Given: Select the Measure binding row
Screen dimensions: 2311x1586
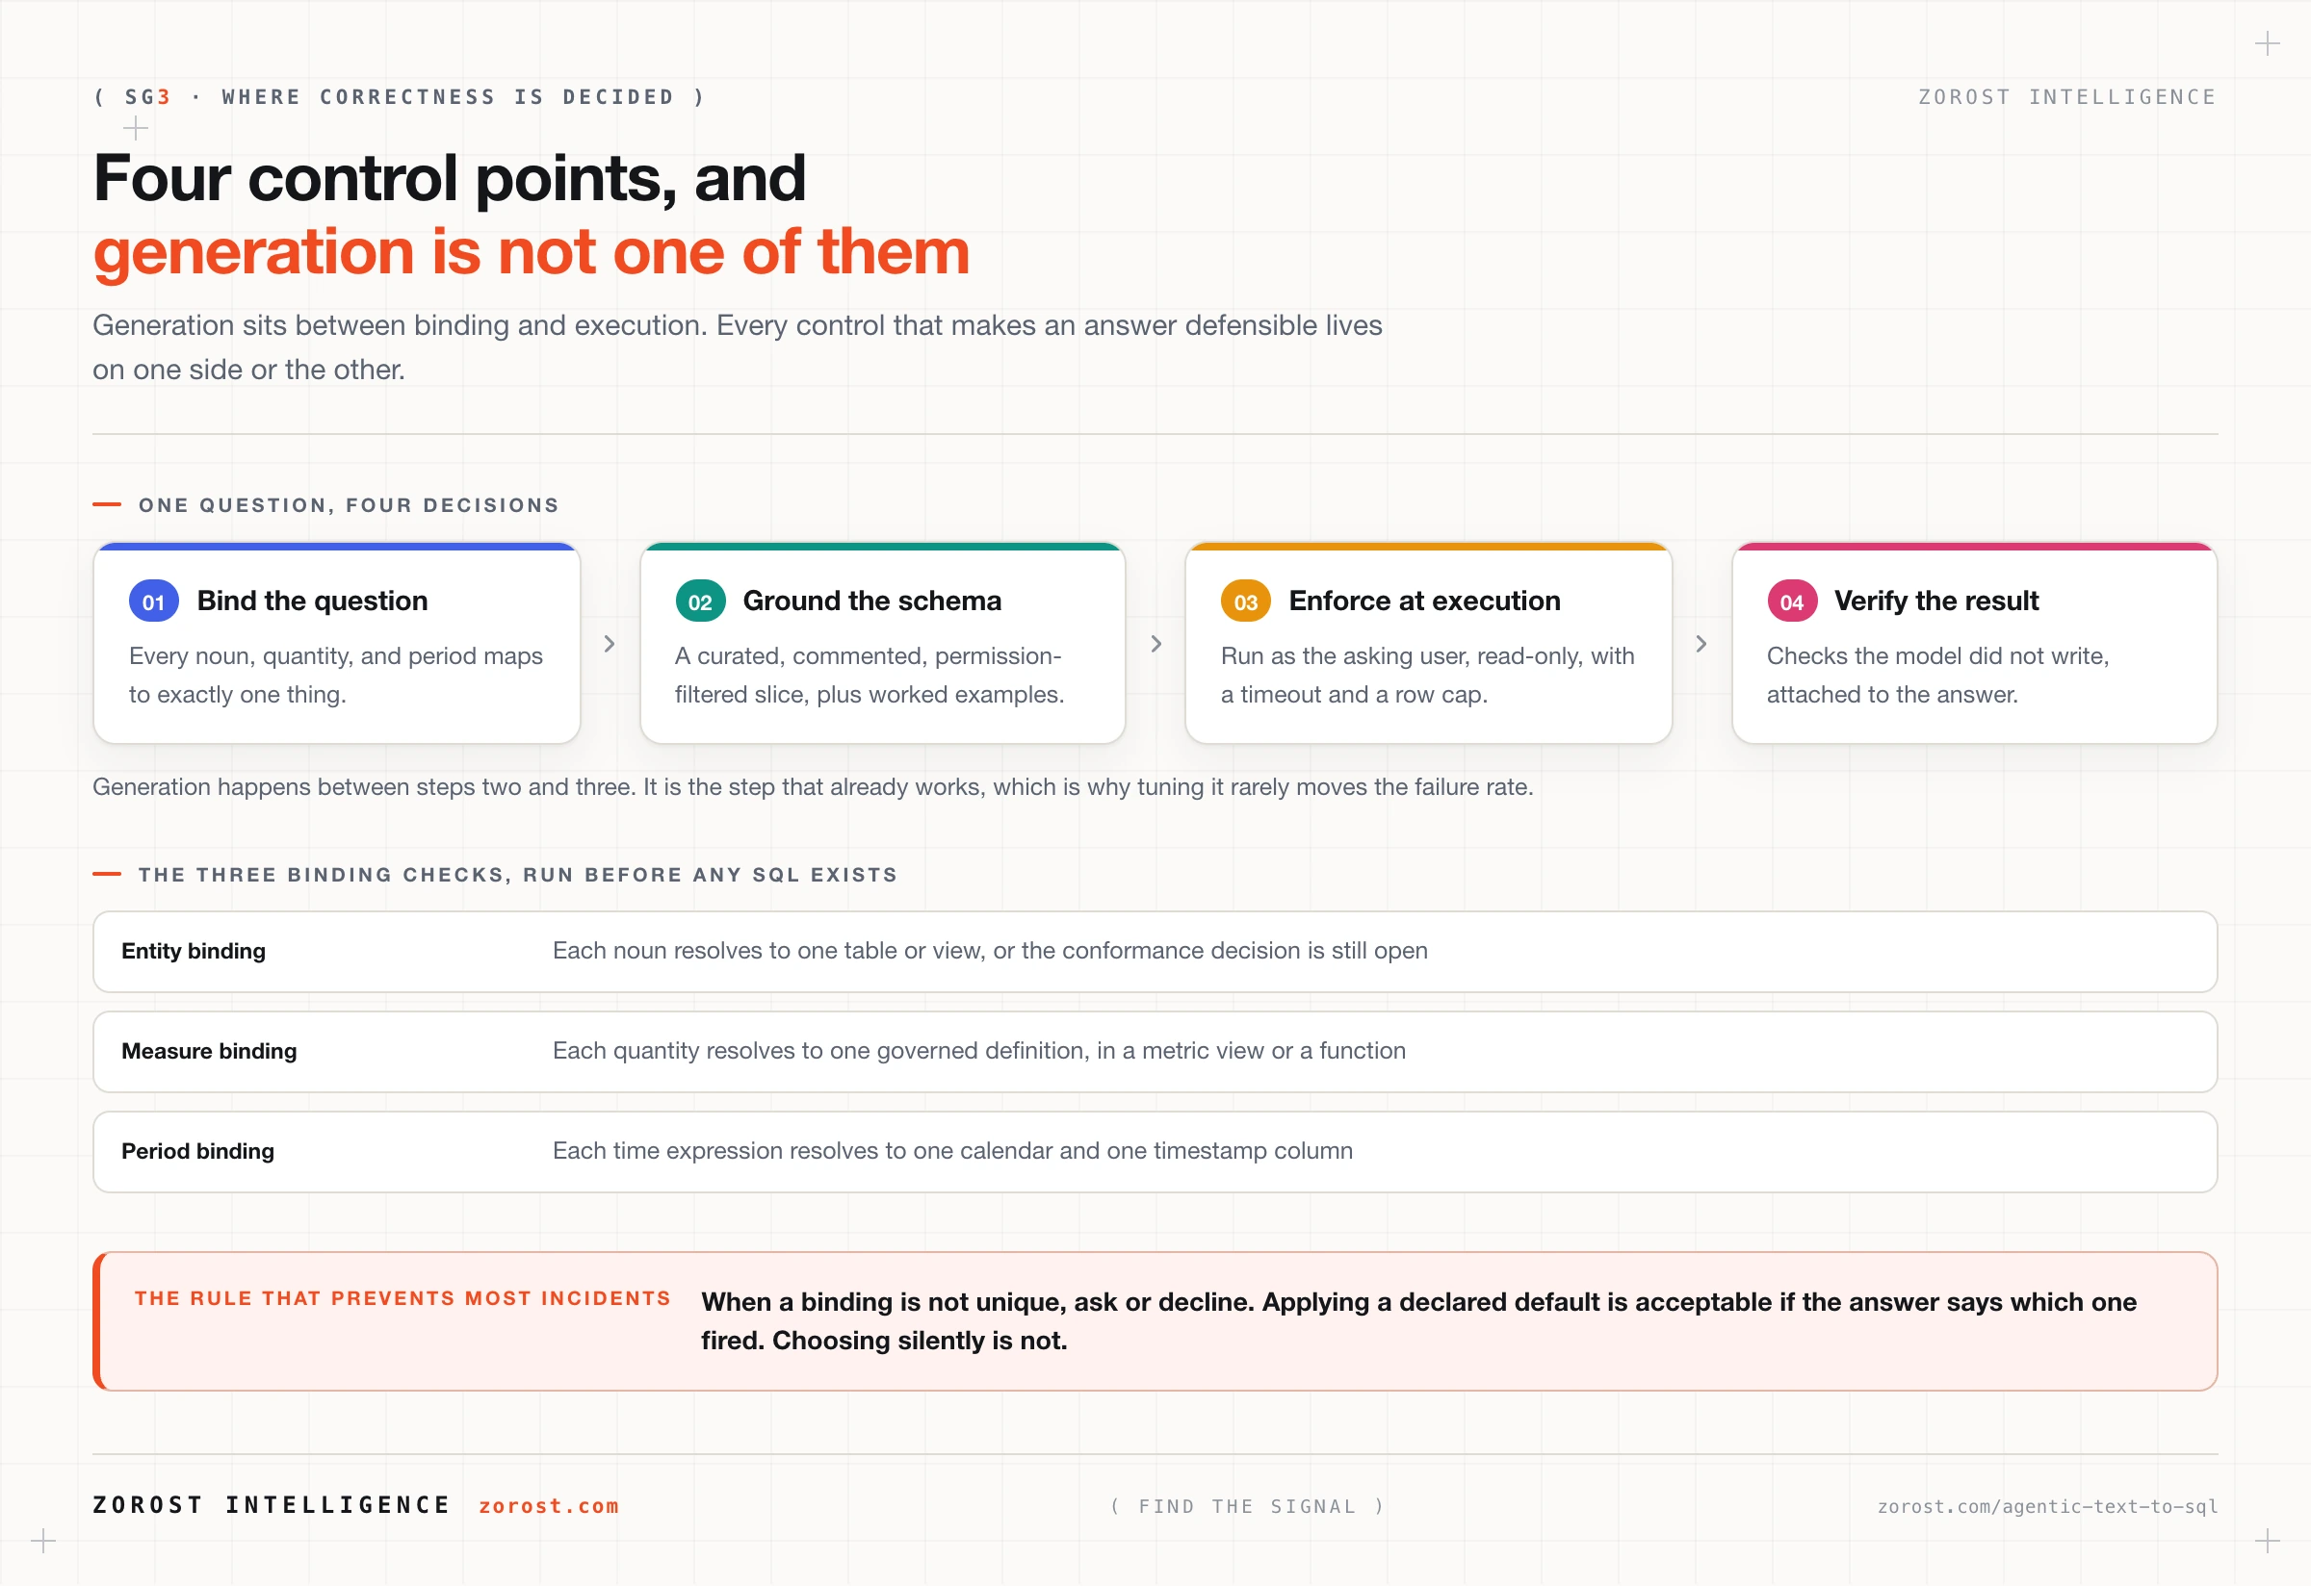Looking at the screenshot, I should pyautogui.click(x=1155, y=1051).
